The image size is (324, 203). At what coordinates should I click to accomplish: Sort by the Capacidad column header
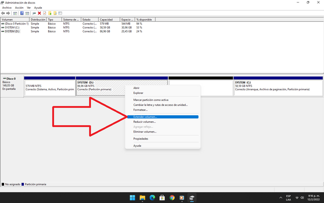(x=109, y=19)
